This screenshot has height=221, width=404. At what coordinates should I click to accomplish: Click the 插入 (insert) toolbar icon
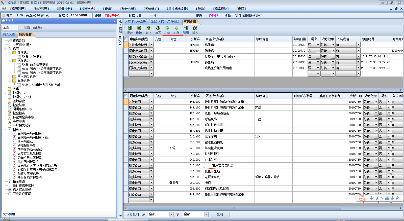click(x=195, y=28)
